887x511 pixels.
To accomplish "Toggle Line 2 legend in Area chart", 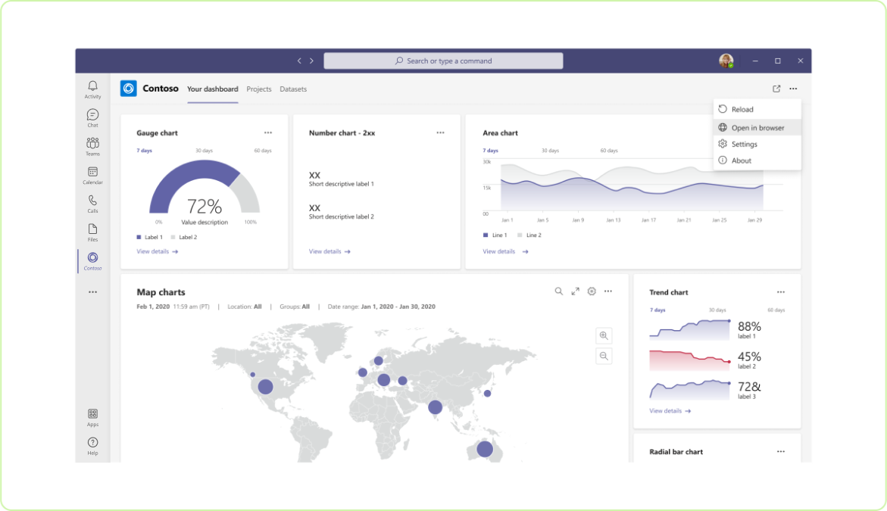I will tap(529, 235).
